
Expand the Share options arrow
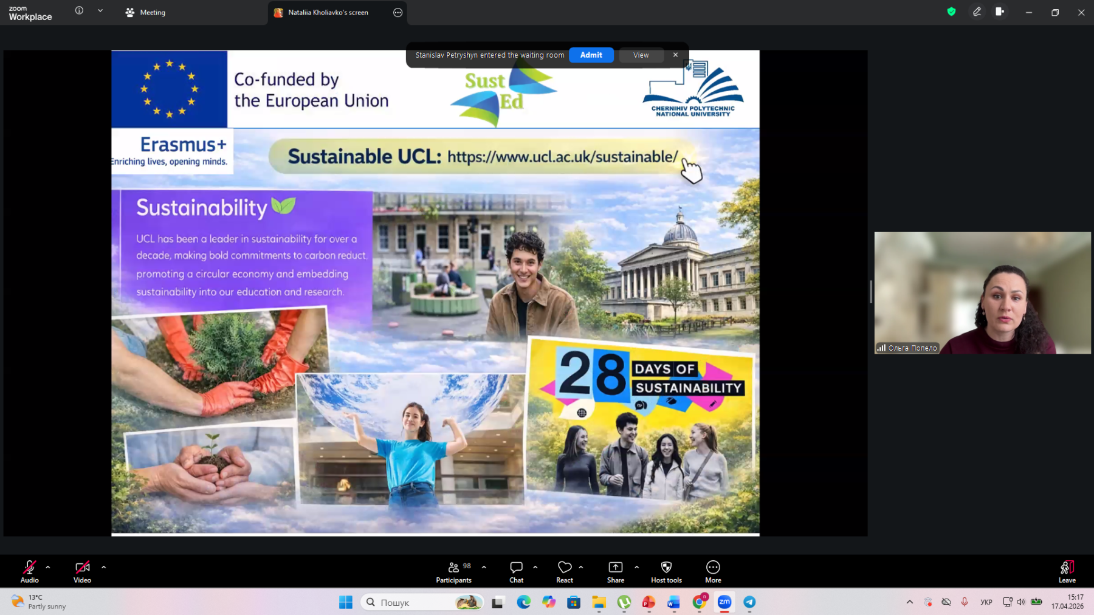coord(636,567)
